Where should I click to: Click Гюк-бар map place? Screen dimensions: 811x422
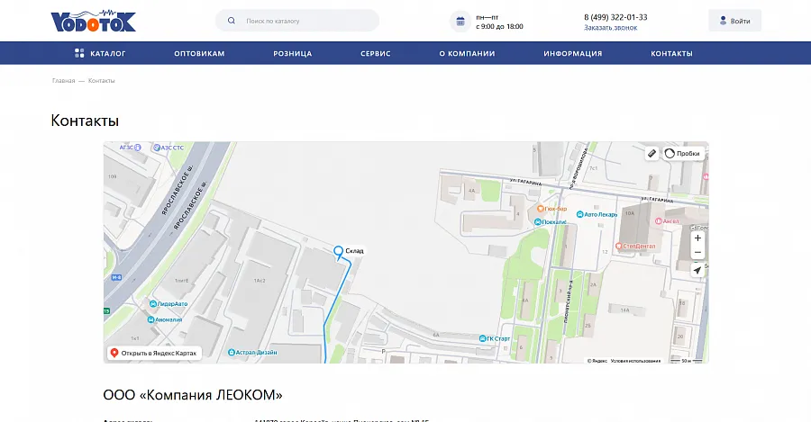click(x=551, y=209)
